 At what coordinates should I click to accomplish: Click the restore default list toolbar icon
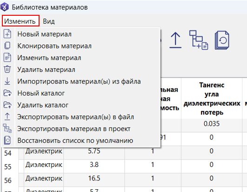coord(222,40)
